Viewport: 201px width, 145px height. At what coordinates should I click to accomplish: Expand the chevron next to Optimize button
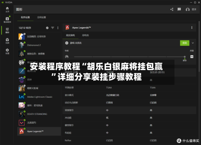193,43
